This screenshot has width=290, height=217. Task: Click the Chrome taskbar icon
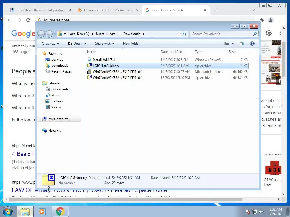point(60,212)
